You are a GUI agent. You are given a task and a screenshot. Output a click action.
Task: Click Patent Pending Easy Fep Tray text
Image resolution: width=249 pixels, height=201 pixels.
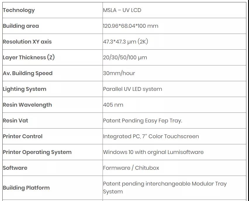click(x=142, y=121)
